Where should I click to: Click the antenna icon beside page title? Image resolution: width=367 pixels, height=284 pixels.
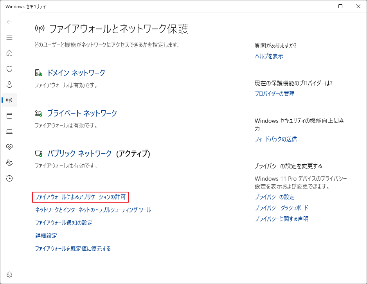pyautogui.click(x=40, y=29)
